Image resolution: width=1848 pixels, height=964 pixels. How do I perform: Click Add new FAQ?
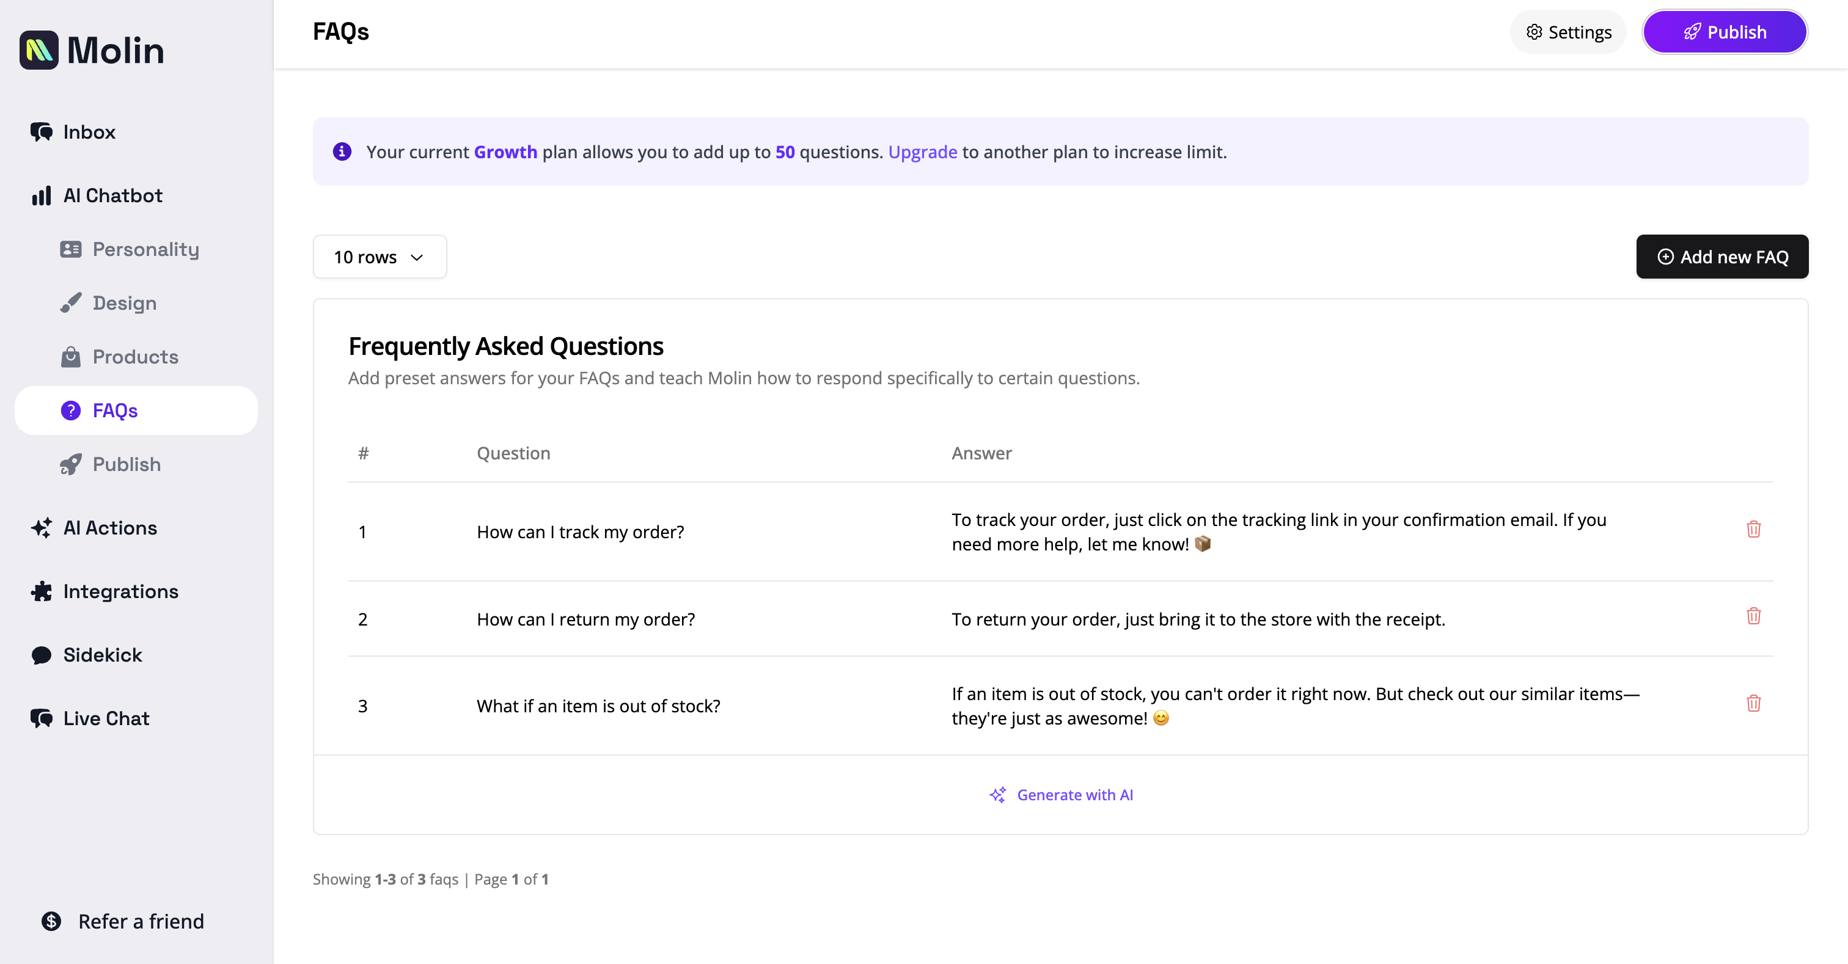click(1722, 256)
